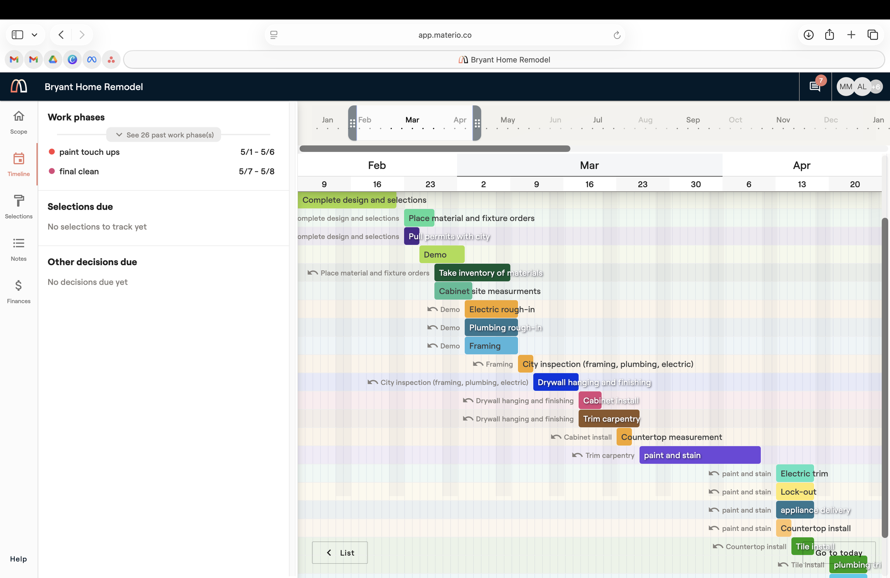Image resolution: width=890 pixels, height=578 pixels.
Task: Switch to the Timeline tab
Action: (x=18, y=164)
